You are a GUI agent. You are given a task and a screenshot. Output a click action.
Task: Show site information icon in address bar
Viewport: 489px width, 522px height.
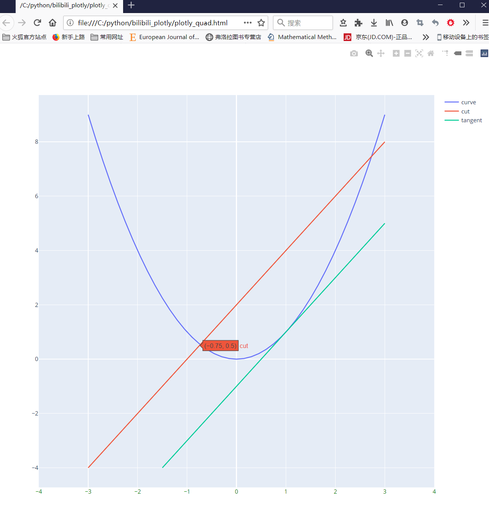coord(70,23)
